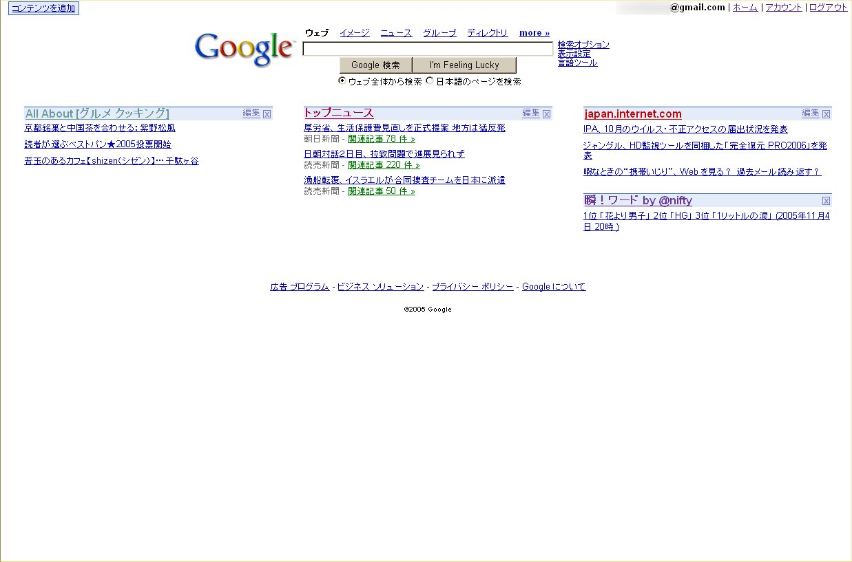The height and width of the screenshot is (562, 852).
Task: Click the コンテンツを追加 link
Action: [x=43, y=8]
